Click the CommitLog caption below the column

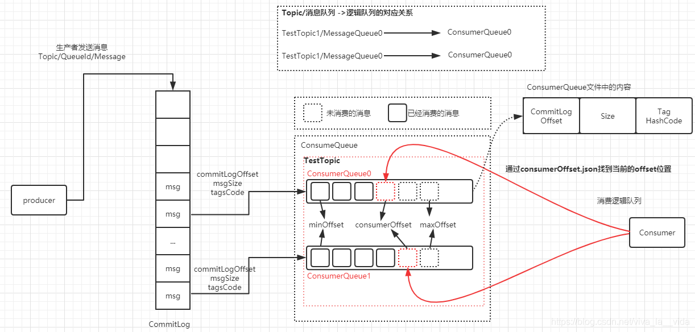169,324
